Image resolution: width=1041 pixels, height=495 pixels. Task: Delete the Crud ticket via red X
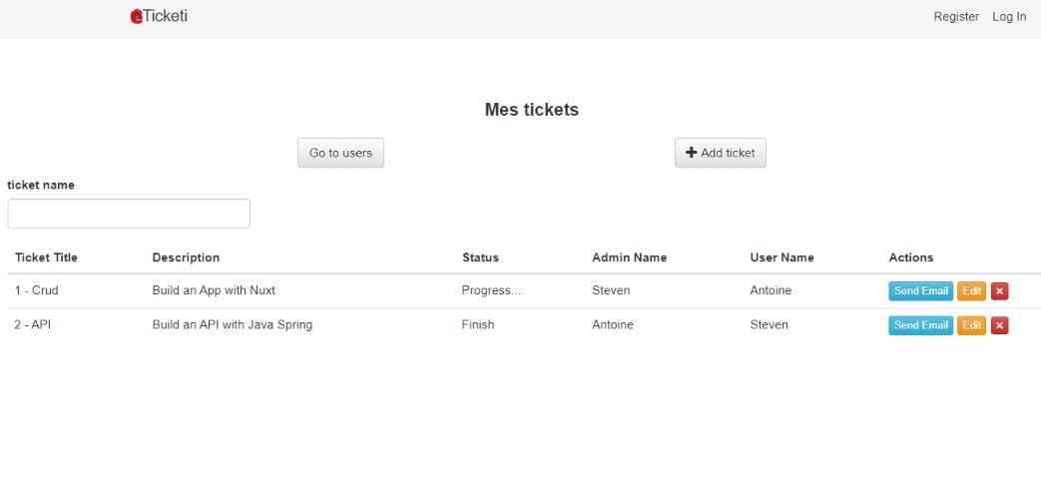[x=999, y=291]
